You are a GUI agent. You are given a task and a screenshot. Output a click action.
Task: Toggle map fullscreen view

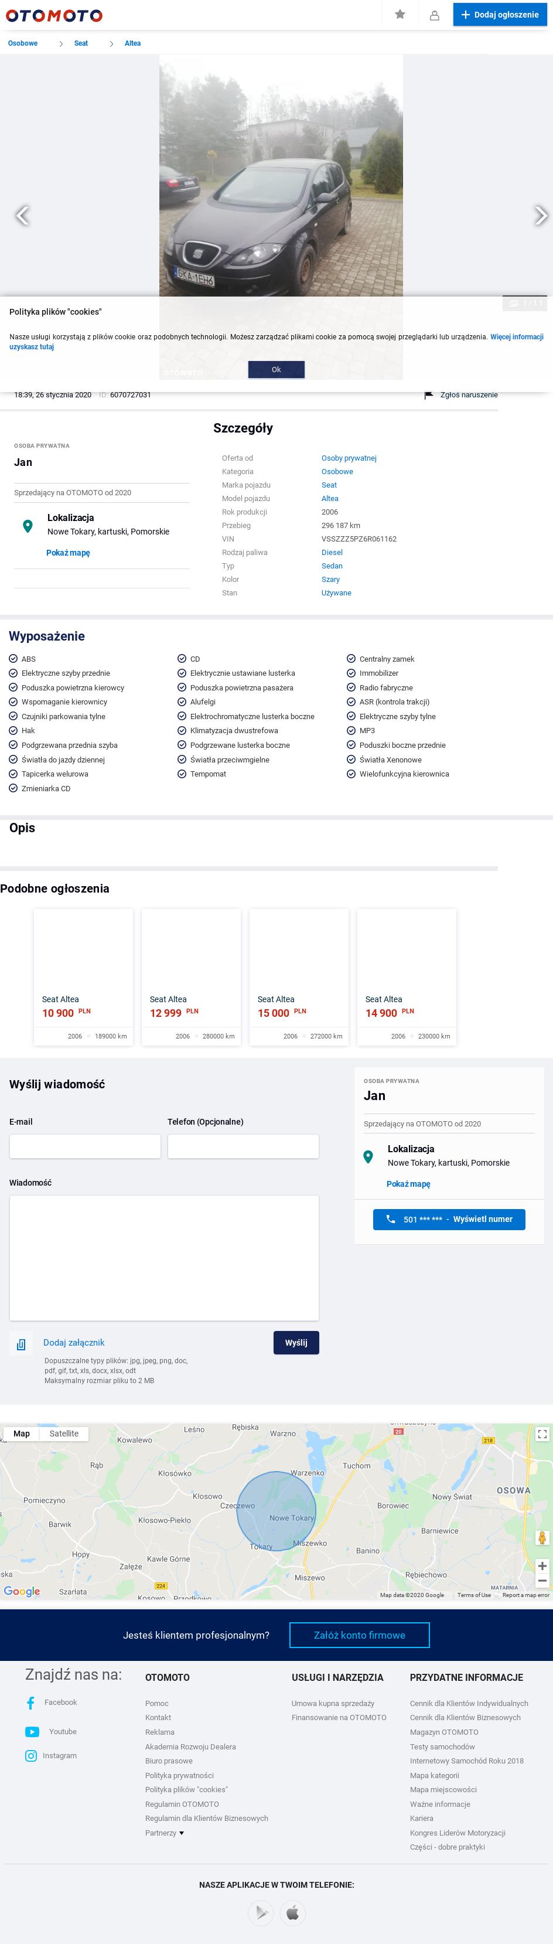click(542, 1434)
